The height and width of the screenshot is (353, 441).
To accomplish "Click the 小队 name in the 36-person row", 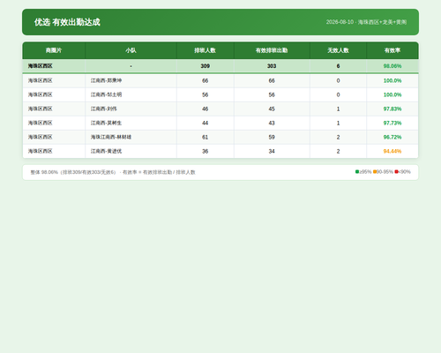I will [106, 151].
